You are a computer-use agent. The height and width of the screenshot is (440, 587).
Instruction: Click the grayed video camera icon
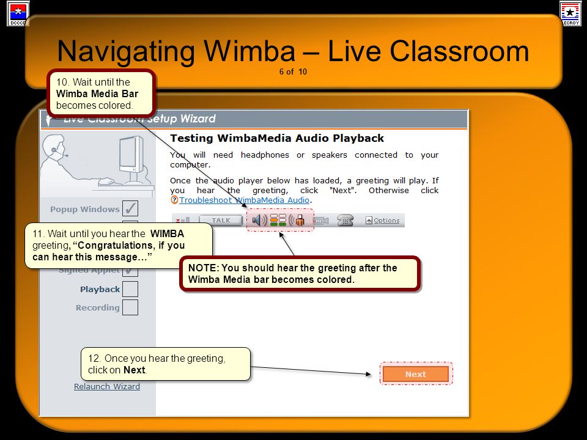point(321,221)
